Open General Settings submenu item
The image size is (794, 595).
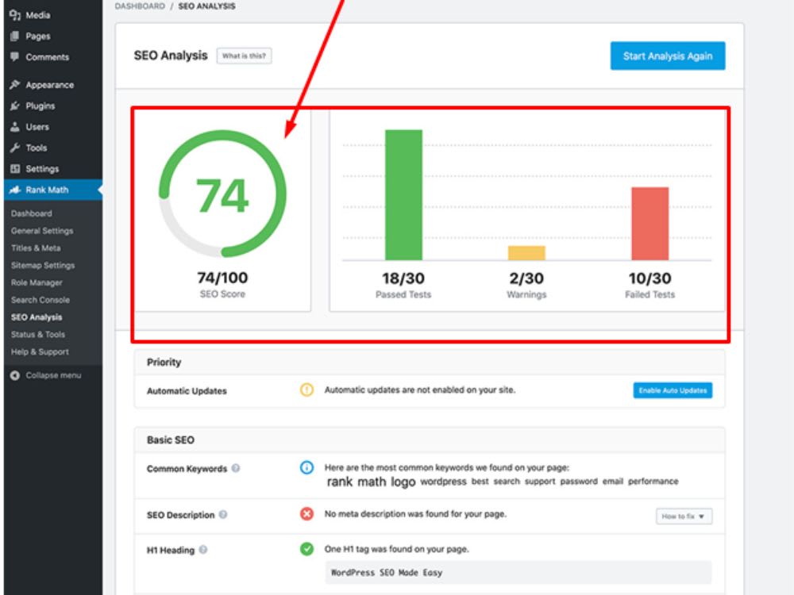[42, 231]
